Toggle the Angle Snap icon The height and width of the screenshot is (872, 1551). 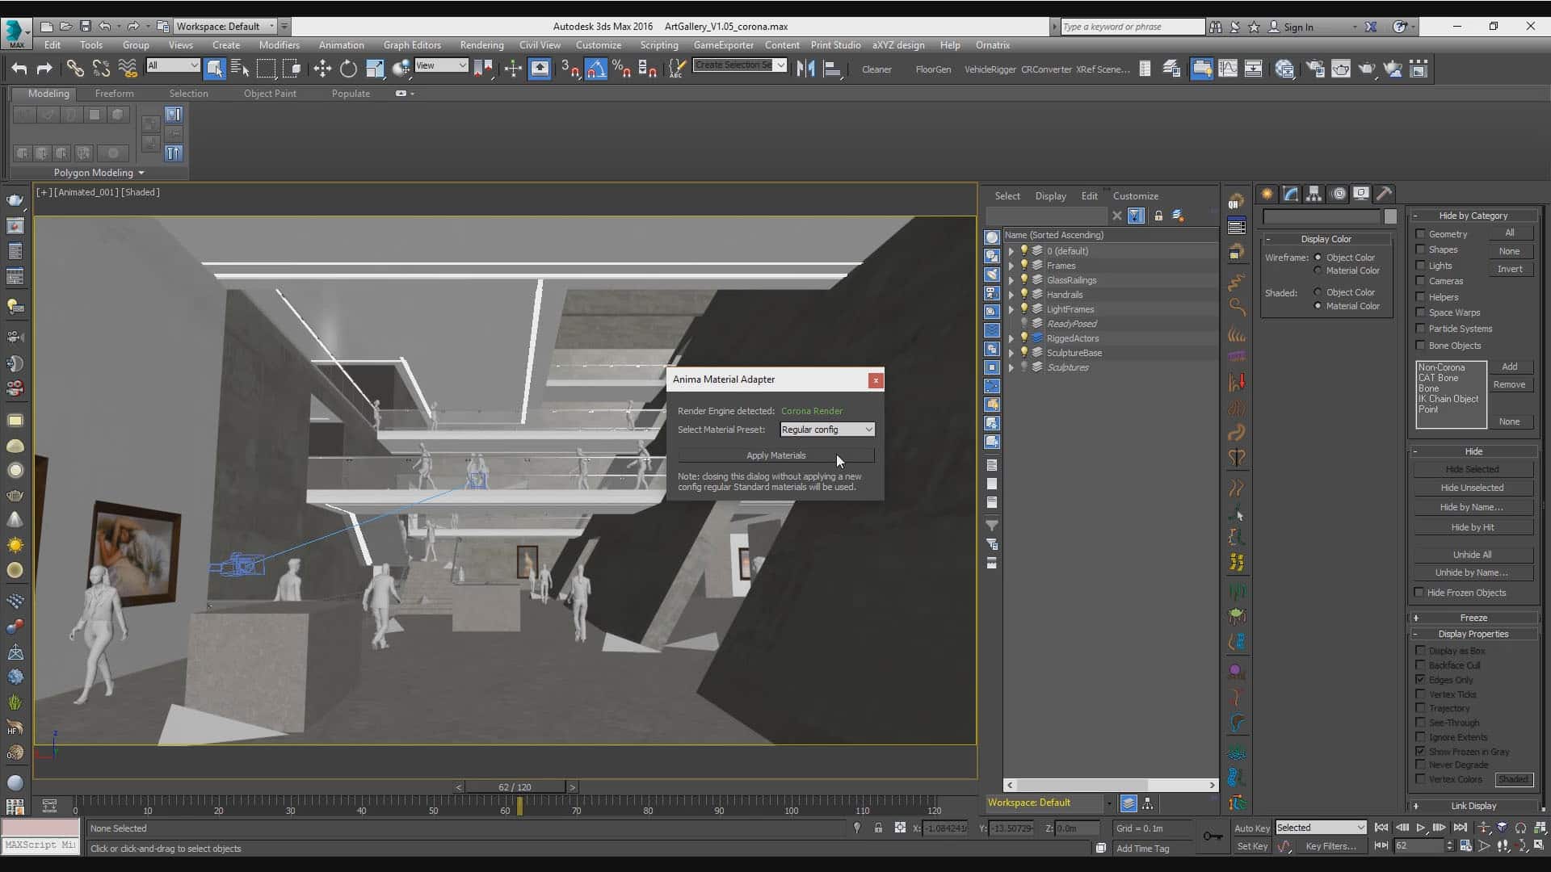point(596,69)
